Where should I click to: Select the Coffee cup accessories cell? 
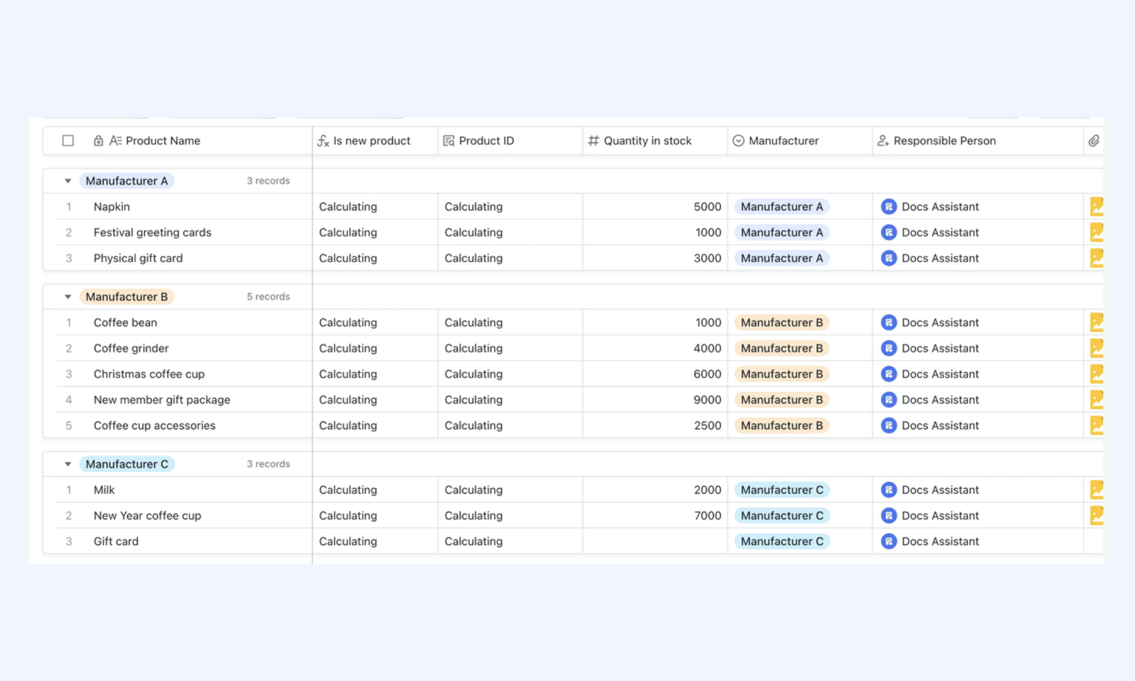click(x=184, y=426)
